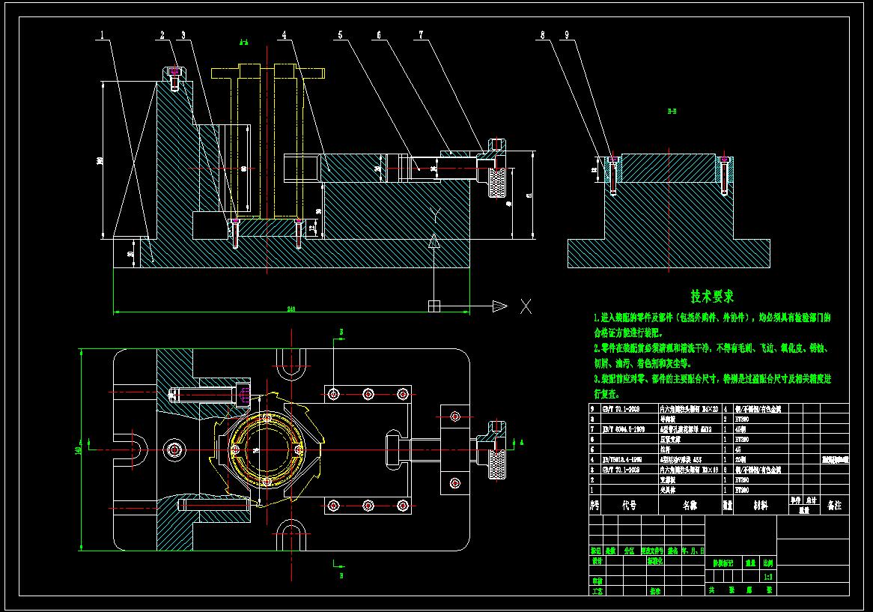This screenshot has width=873, height=612.
Task: Select the 技术要求 heading text
Action: (x=712, y=296)
